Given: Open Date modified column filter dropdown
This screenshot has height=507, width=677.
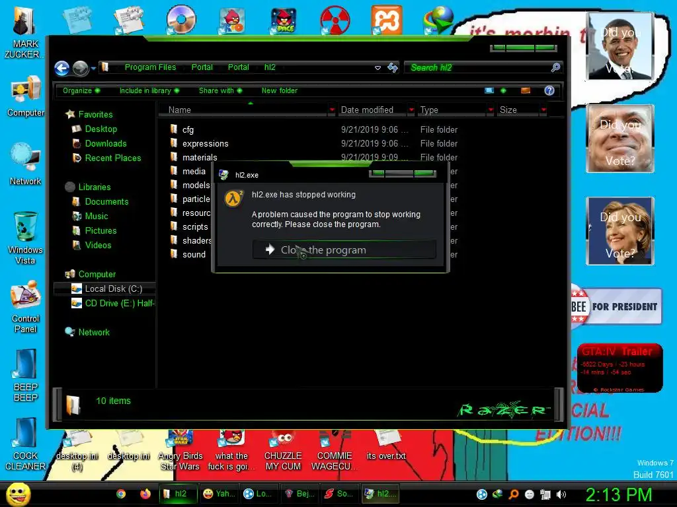Looking at the screenshot, I should (411, 110).
